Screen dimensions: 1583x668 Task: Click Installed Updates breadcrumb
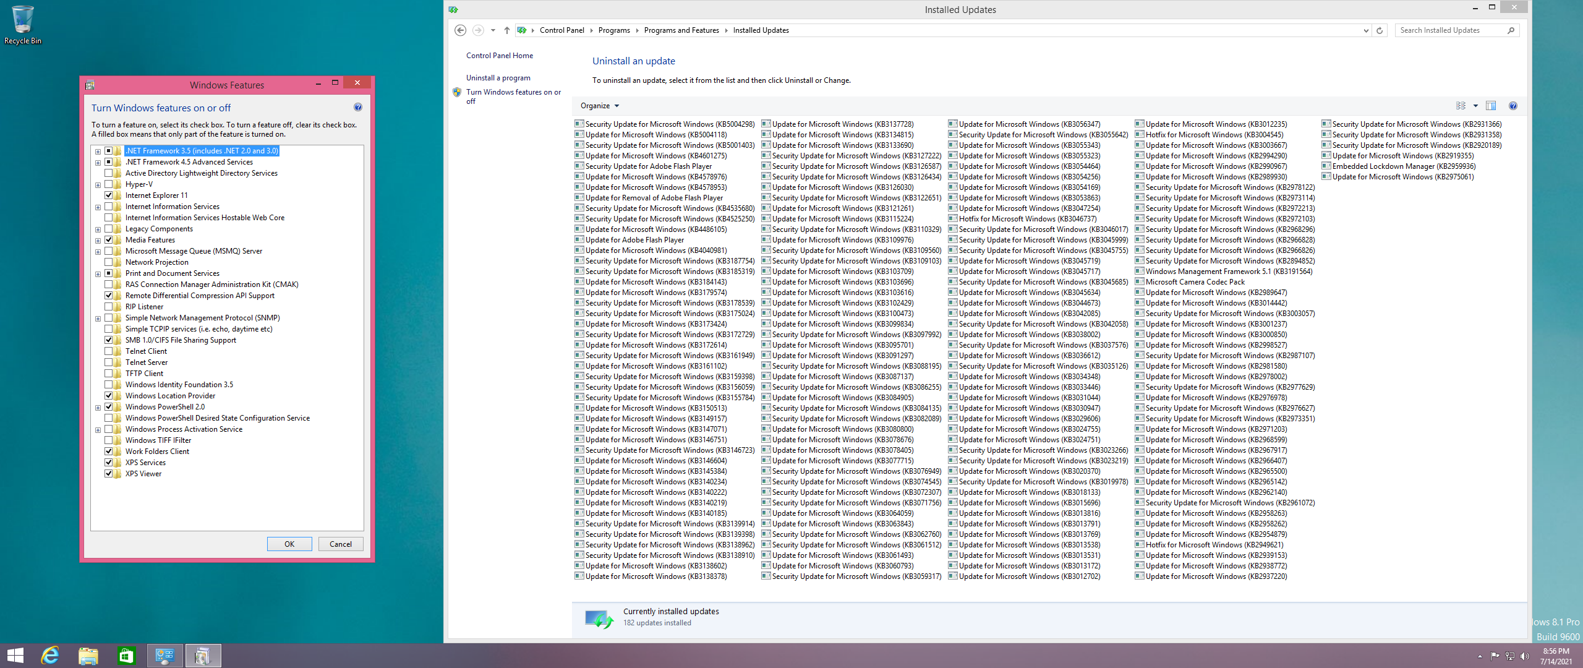(x=761, y=30)
